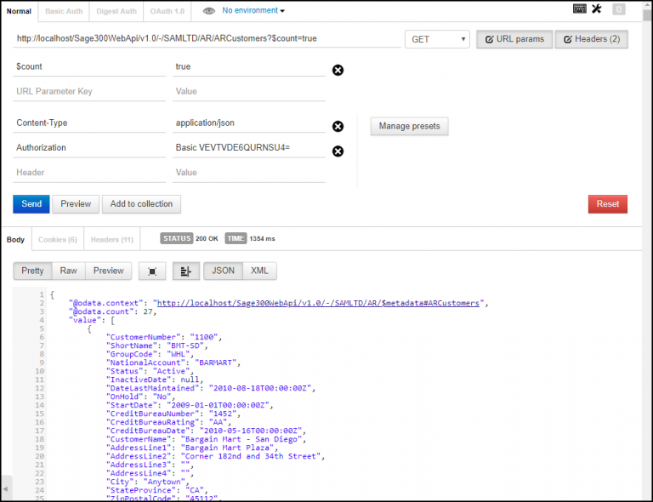Screen dimensions: 653x502
Task: Switch to the Digest Auth tab
Action: tap(116, 11)
